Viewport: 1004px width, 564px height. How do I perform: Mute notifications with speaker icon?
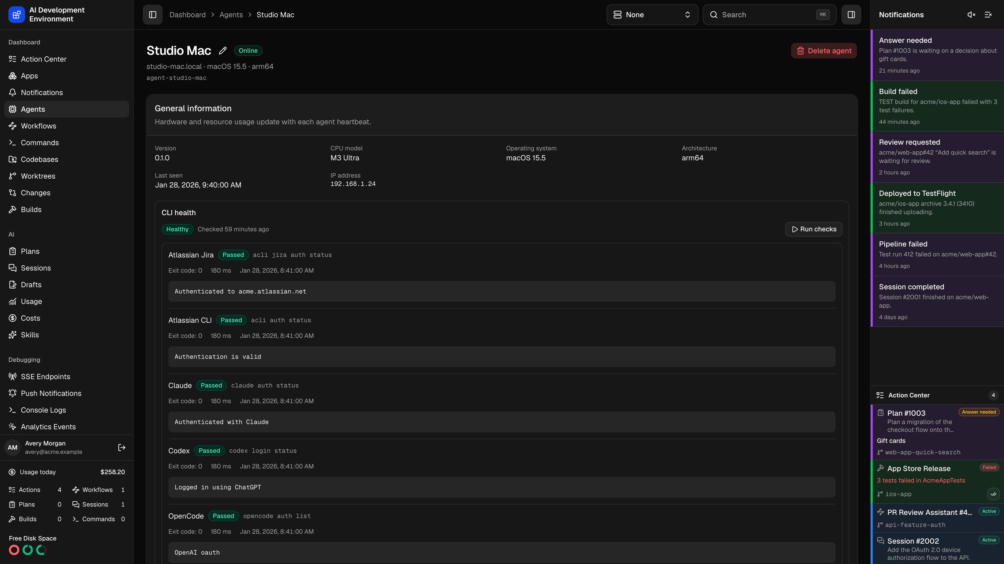point(971,15)
